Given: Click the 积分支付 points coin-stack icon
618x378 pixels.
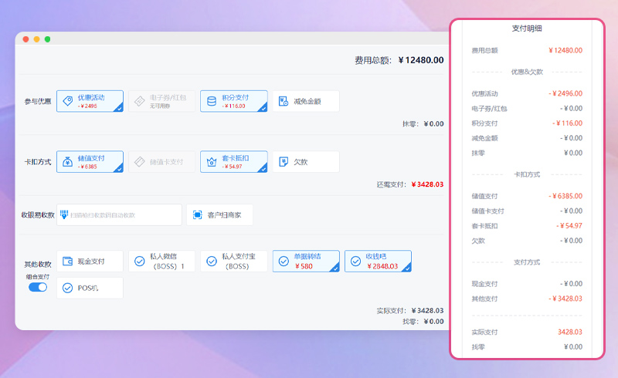Looking at the screenshot, I should tap(212, 101).
